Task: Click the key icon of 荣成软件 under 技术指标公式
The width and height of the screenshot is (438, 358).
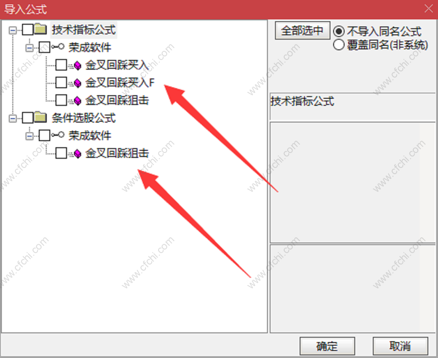Action: click(58, 47)
